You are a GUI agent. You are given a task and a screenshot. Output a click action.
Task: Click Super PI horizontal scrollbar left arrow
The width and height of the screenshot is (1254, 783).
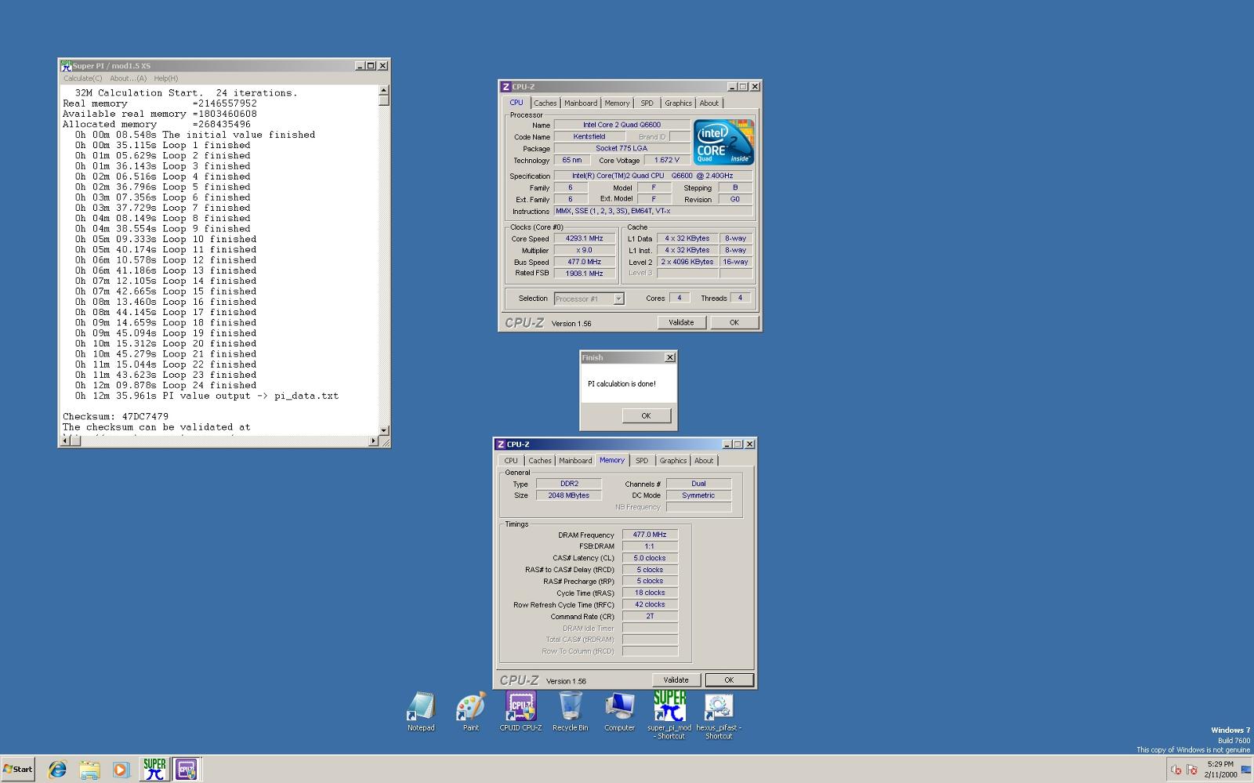pos(66,441)
